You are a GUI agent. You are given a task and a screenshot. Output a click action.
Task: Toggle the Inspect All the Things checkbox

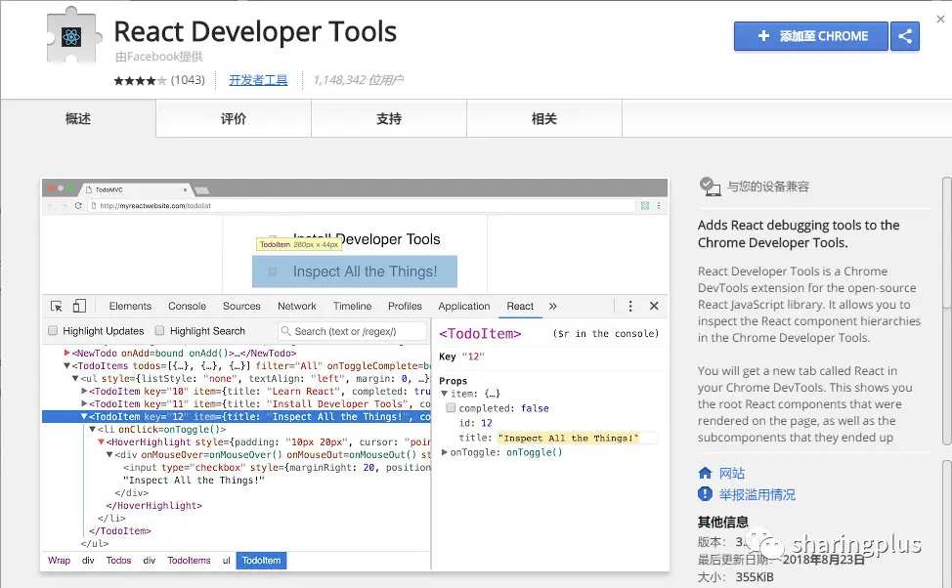(x=273, y=272)
